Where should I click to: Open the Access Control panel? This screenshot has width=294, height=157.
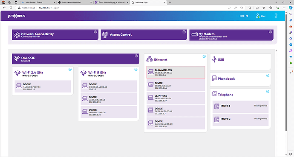(x=144, y=35)
